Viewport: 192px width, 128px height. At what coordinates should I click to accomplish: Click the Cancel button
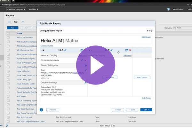(118, 110)
